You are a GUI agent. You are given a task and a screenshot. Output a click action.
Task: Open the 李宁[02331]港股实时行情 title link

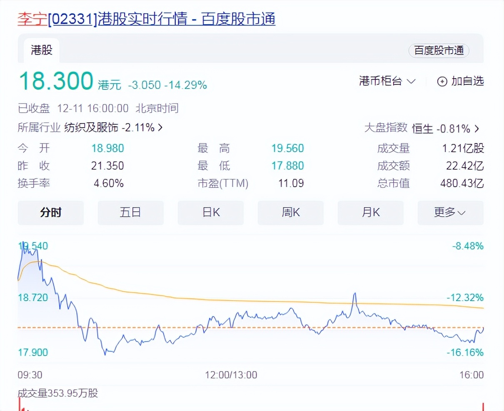pos(146,19)
